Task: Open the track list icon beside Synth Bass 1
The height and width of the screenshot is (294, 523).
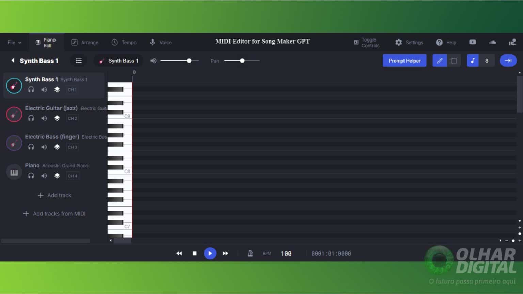Action: tap(79, 61)
